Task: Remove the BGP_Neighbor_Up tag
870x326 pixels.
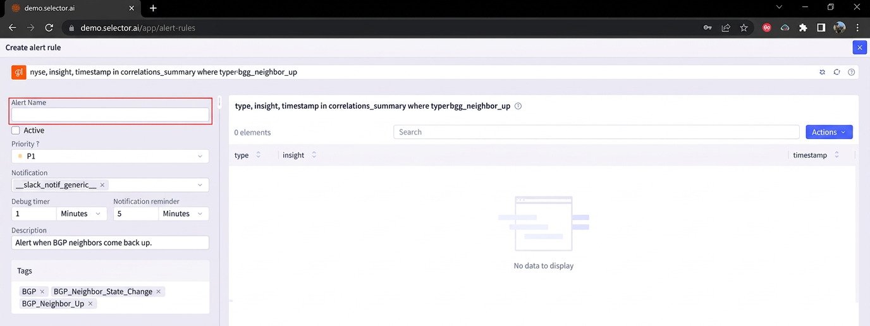Action: point(90,304)
